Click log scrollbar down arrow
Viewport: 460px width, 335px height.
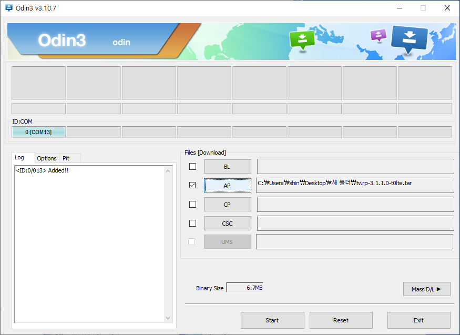168,318
